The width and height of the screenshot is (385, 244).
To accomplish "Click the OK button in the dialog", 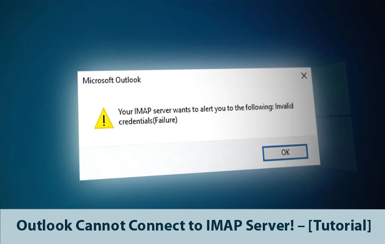I will (x=285, y=153).
